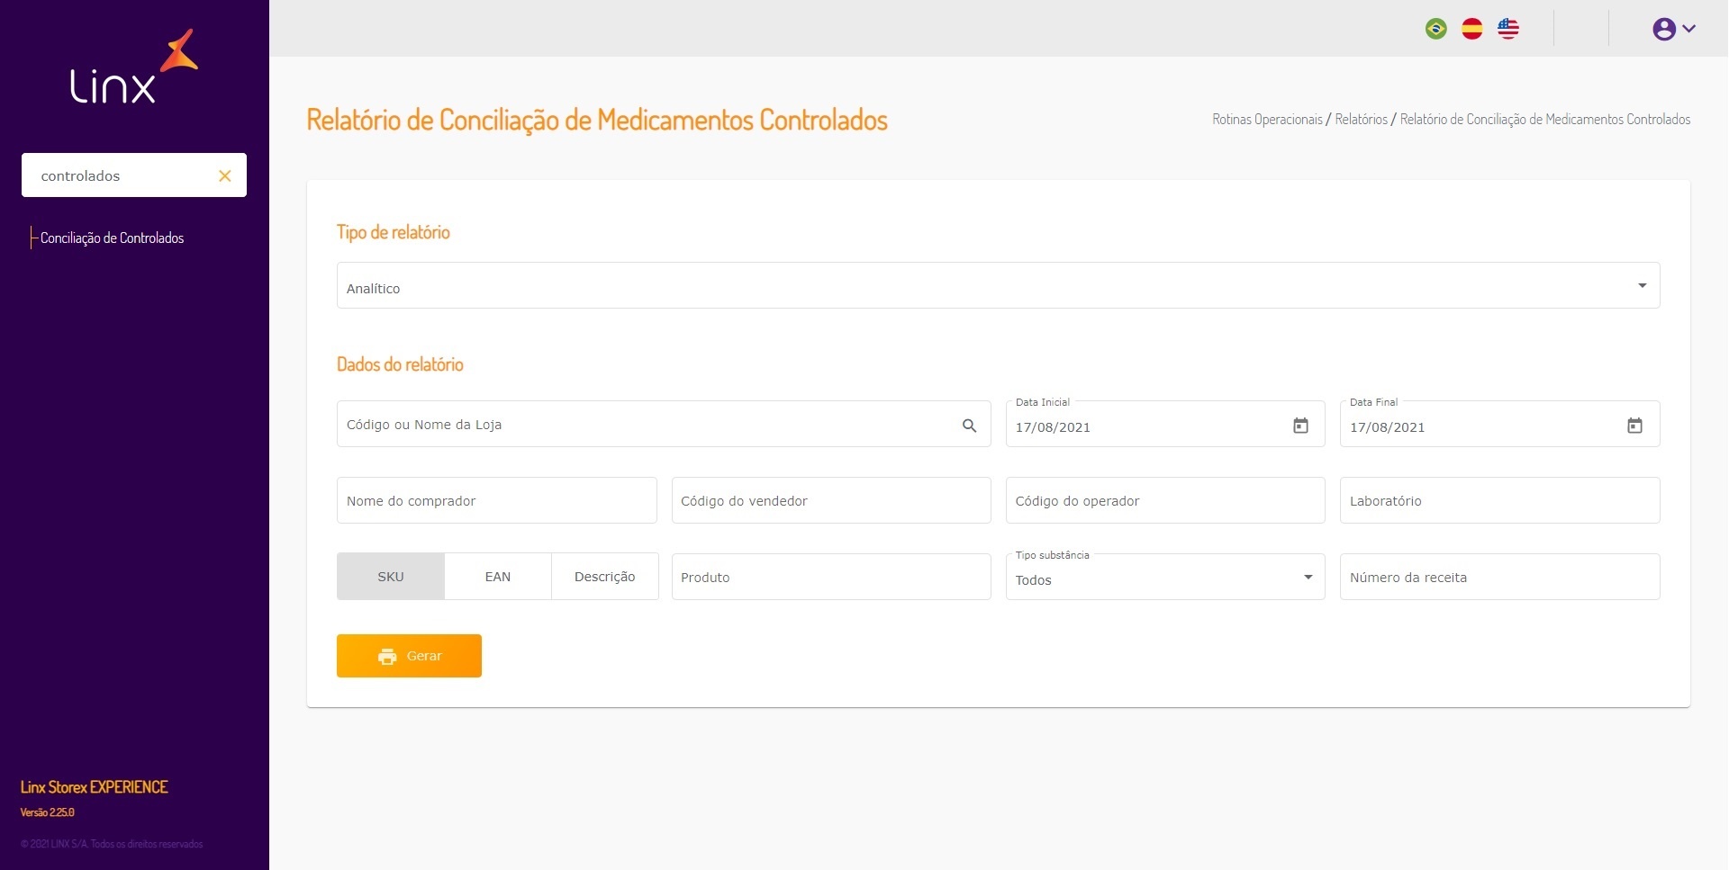
Task: Open Conciliação de Controlados menu item
Action: click(x=112, y=238)
